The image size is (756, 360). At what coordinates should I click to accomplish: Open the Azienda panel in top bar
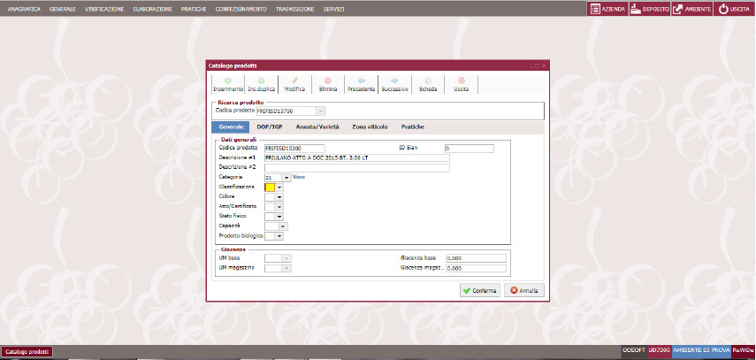click(x=607, y=8)
